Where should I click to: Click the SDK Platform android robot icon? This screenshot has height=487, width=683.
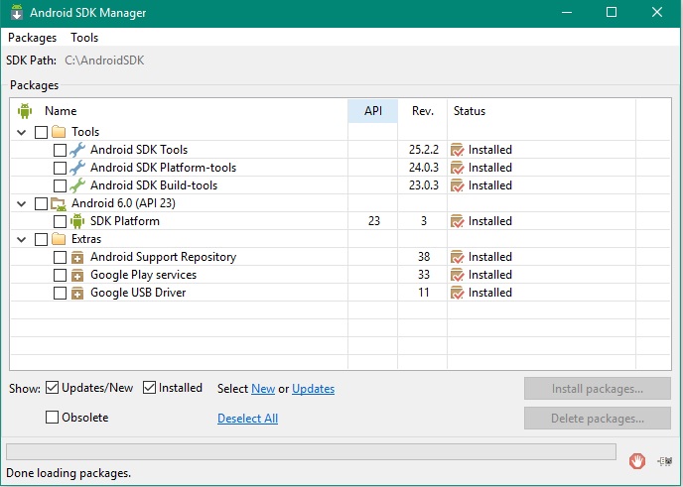click(x=77, y=221)
